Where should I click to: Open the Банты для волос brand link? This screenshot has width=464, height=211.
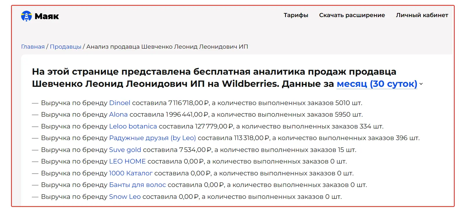point(138,185)
